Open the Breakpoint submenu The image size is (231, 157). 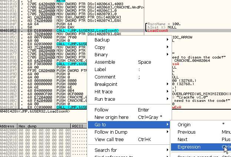click(106, 84)
